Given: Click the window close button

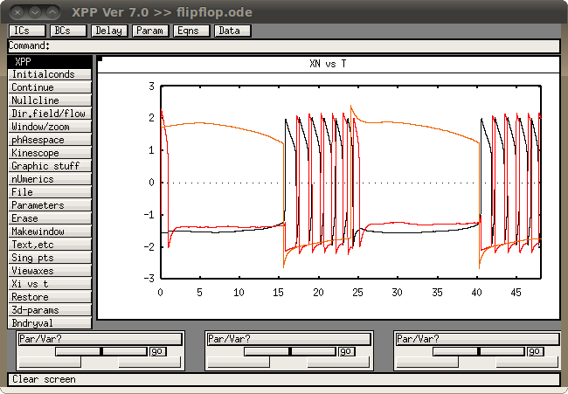Looking at the screenshot, I should point(17,12).
